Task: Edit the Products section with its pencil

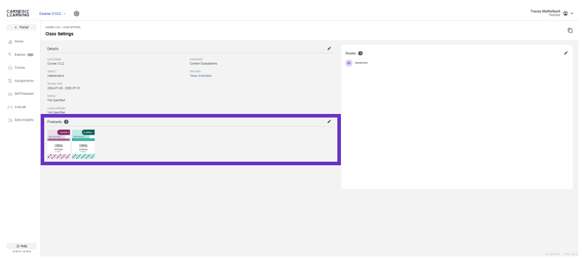Action: click(x=329, y=121)
